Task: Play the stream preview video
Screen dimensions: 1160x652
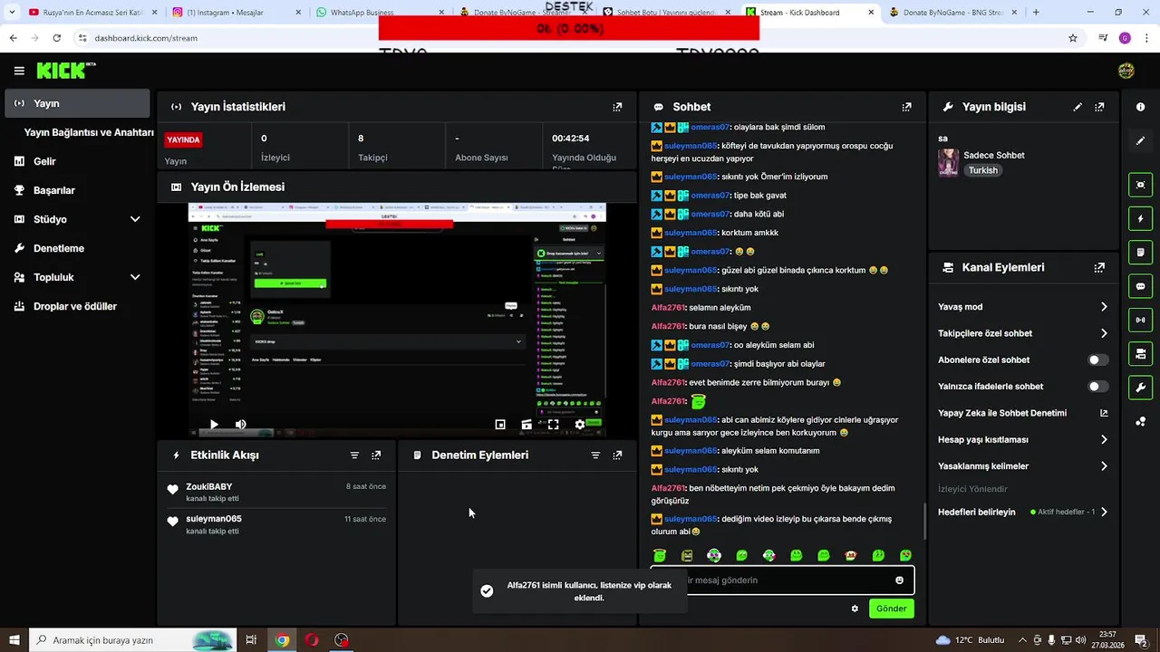Action: [x=214, y=424]
